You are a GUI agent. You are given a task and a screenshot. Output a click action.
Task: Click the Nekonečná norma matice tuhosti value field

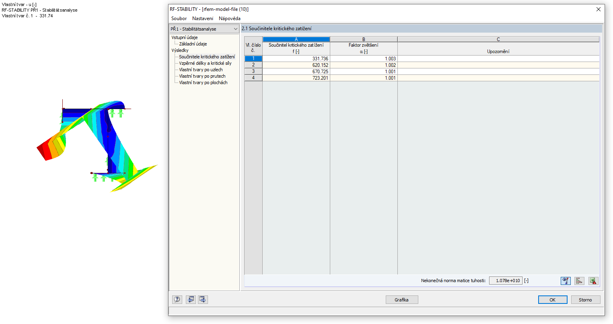coord(506,281)
